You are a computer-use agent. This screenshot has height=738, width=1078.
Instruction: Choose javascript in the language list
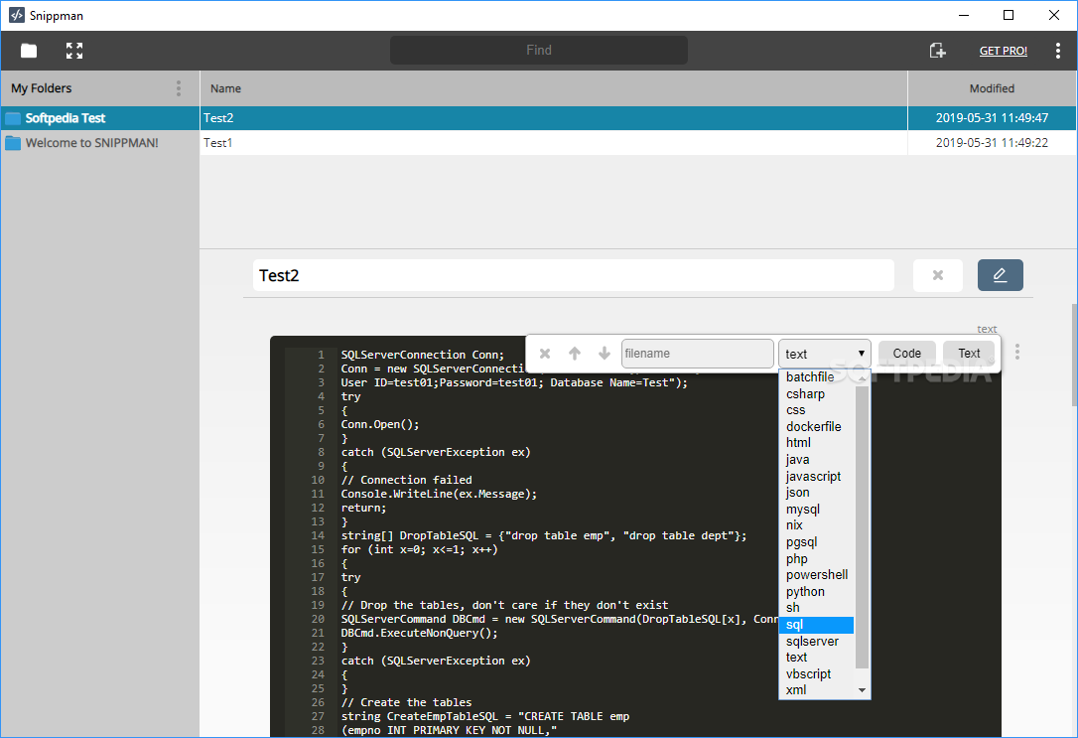[x=817, y=476]
